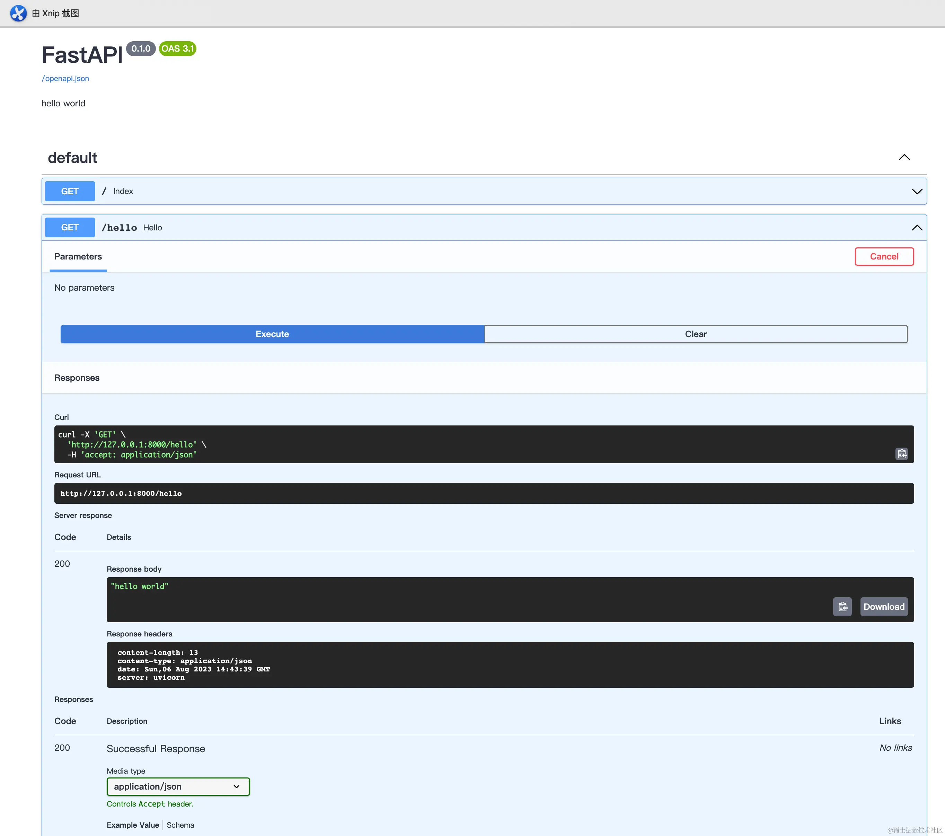Execute the /hello request
This screenshot has width=945, height=836.
(x=272, y=334)
